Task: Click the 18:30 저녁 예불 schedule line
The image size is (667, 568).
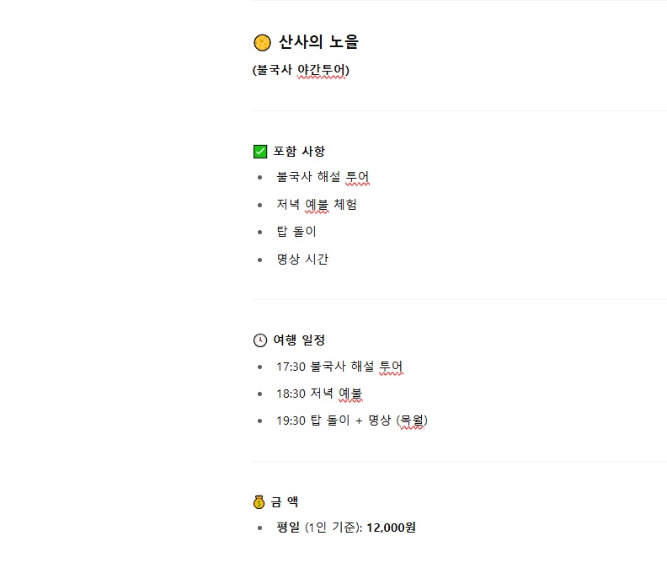Action: (319, 394)
